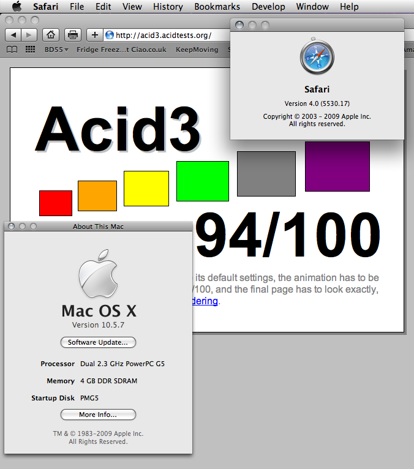Go forward with the Forward arrow
Viewport: 414px width, 469px height.
point(29,35)
